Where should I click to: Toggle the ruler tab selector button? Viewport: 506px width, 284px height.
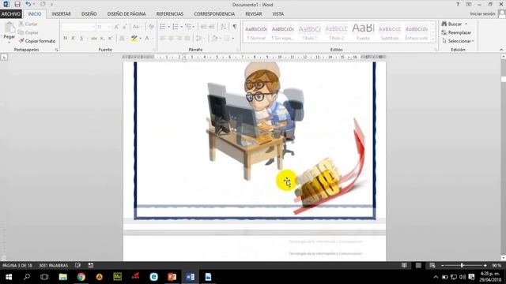4,58
